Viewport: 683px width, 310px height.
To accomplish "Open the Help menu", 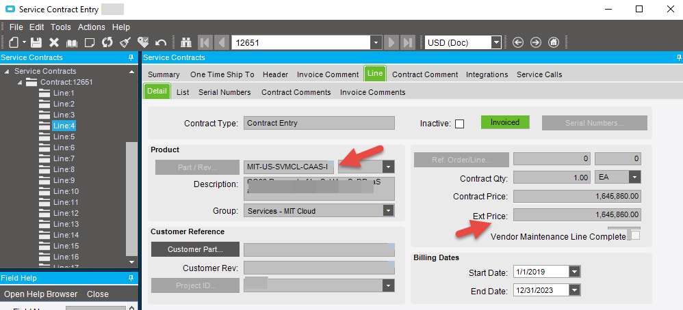I will click(x=121, y=27).
